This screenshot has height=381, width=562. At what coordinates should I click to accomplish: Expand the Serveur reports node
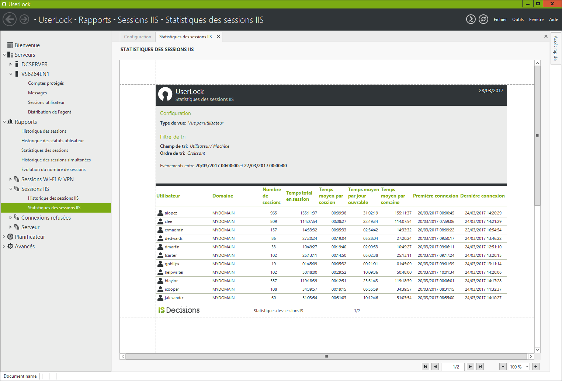point(11,227)
